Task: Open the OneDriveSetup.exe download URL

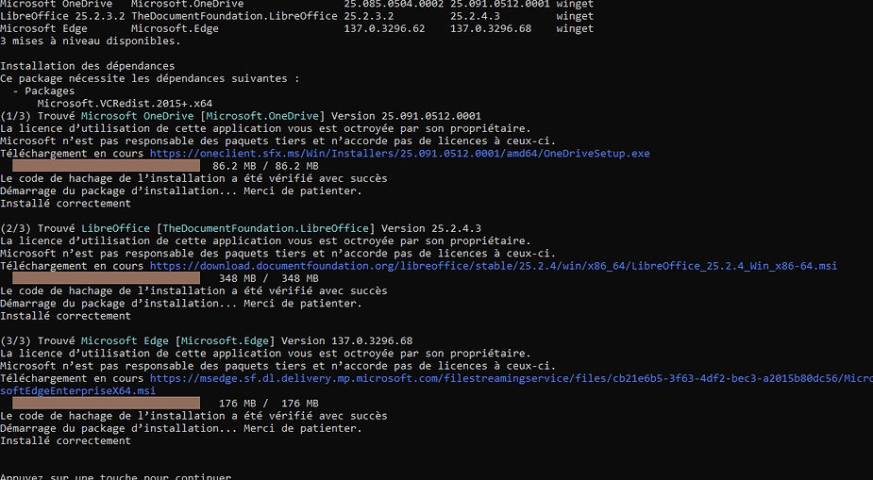Action: [400, 154]
